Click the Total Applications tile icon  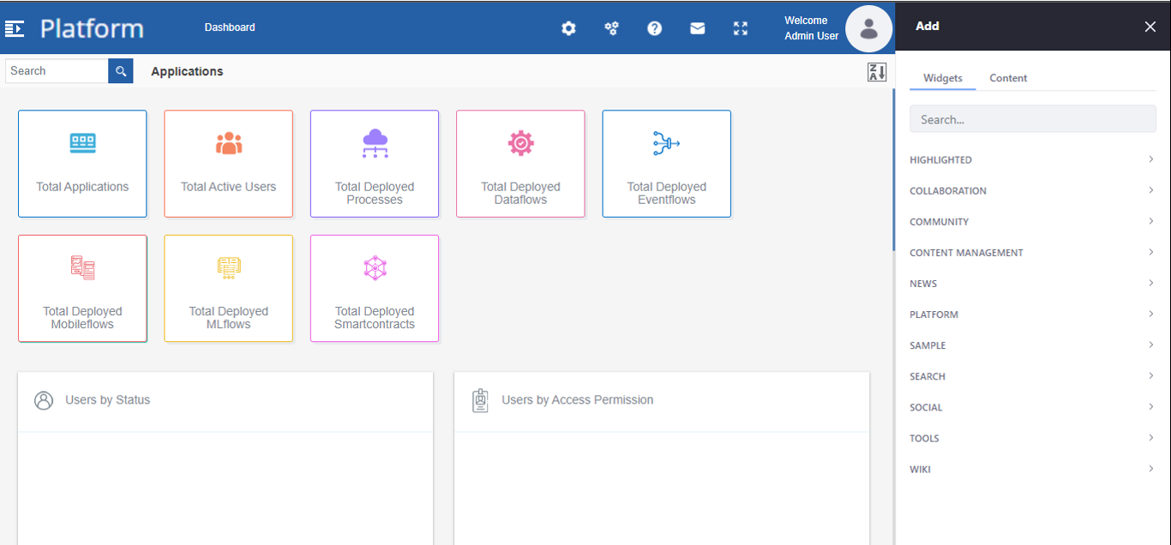(82, 143)
